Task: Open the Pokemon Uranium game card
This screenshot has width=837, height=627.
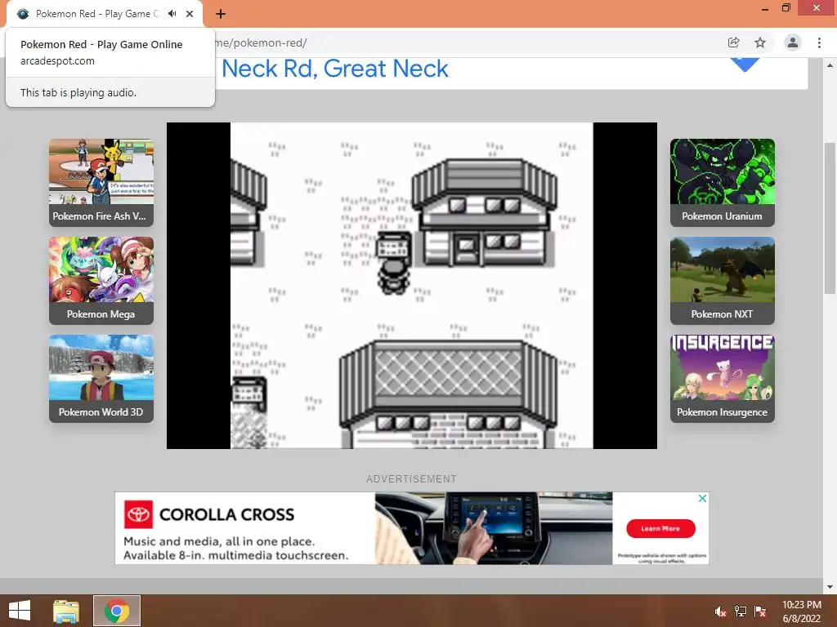Action: pyautogui.click(x=723, y=182)
